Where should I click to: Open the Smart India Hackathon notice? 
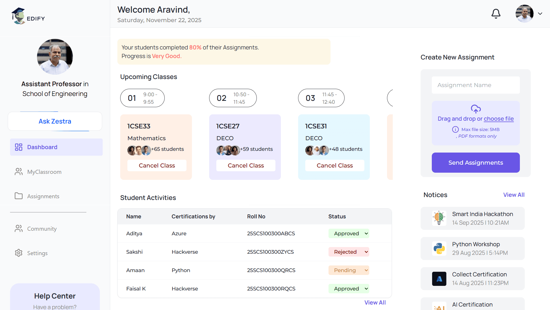(473, 218)
